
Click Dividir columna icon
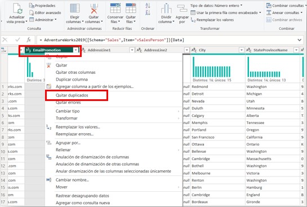tap(166, 8)
